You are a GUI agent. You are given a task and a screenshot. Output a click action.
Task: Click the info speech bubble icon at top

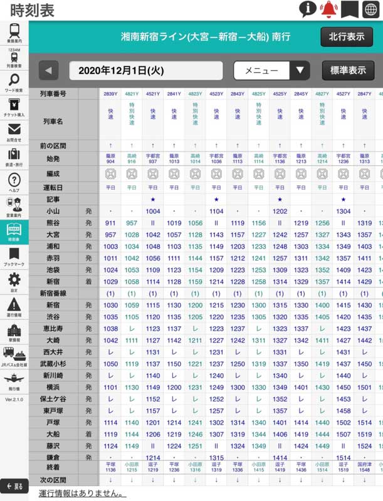click(x=308, y=9)
